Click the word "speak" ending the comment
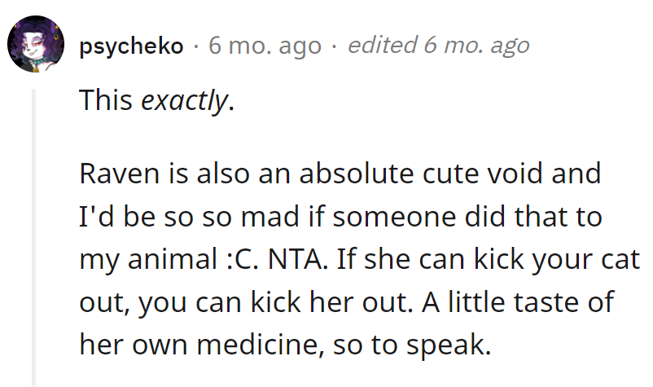This screenshot has width=653, height=387. [x=449, y=345]
